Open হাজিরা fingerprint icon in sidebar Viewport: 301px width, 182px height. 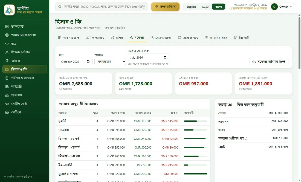7,61
